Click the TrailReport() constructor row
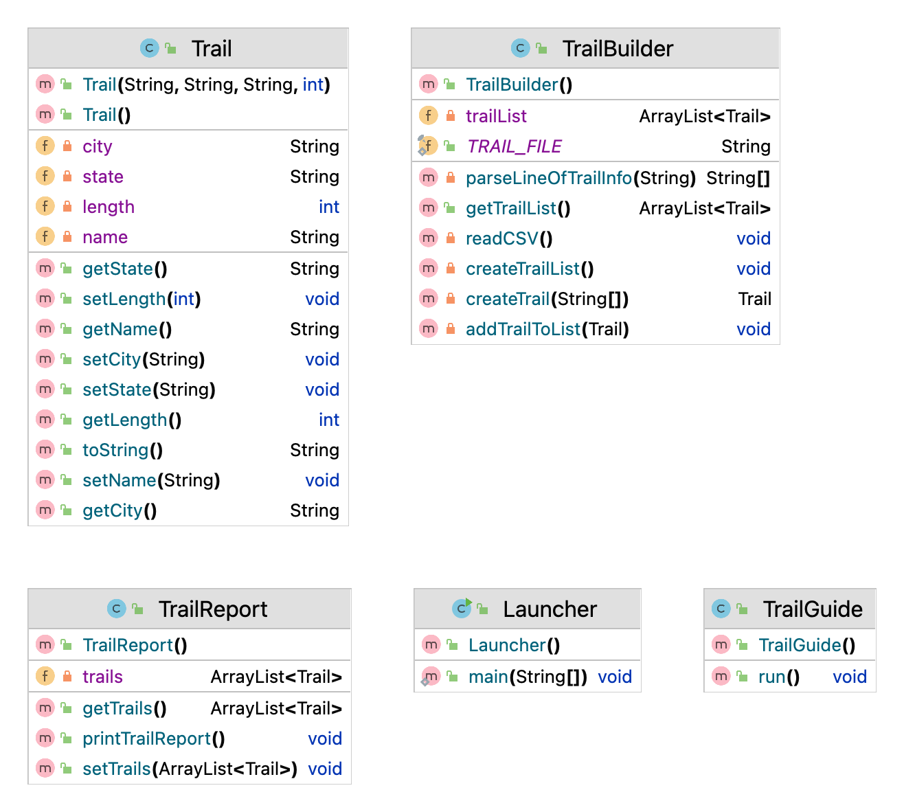Viewport: 904px width, 812px height. [x=190, y=644]
